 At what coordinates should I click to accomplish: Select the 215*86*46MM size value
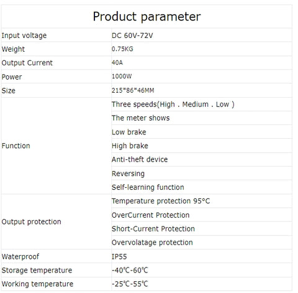pos(133,90)
